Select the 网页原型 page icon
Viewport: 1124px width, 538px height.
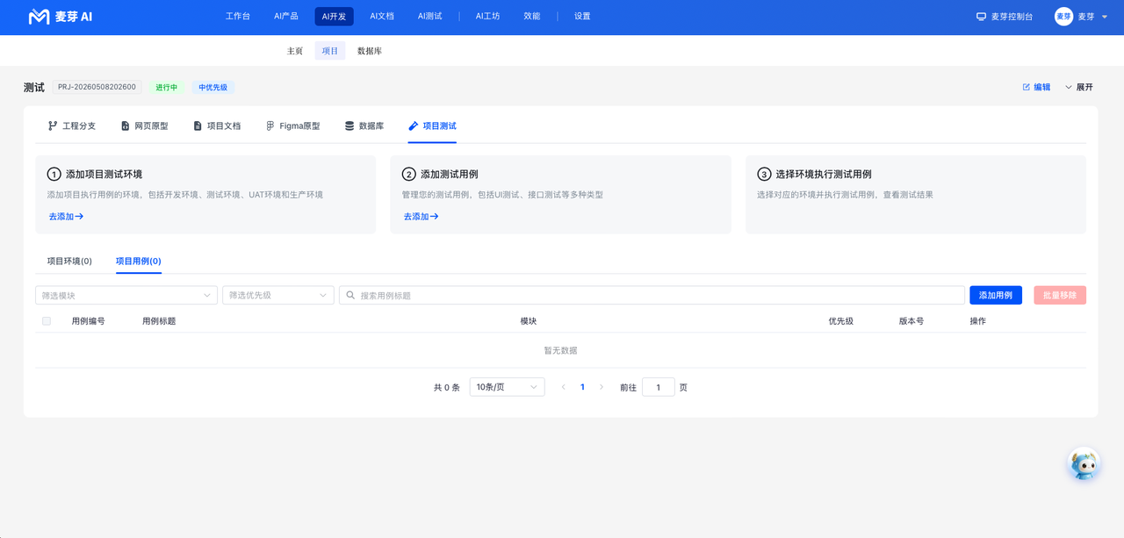click(126, 126)
